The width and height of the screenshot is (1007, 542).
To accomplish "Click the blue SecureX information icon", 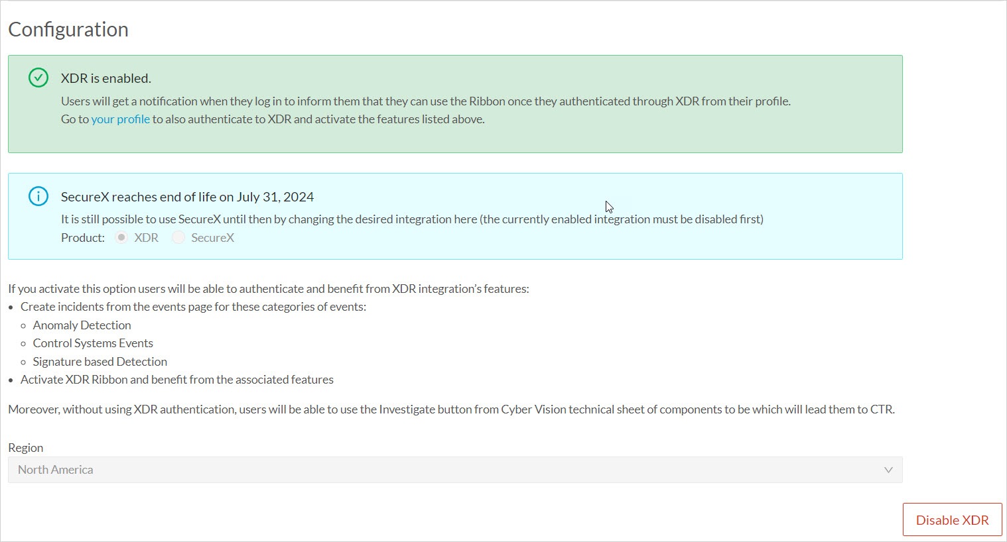I will (x=38, y=196).
